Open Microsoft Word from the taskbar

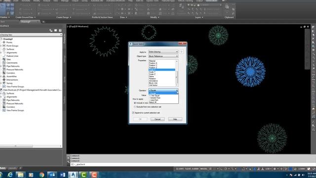point(63,175)
